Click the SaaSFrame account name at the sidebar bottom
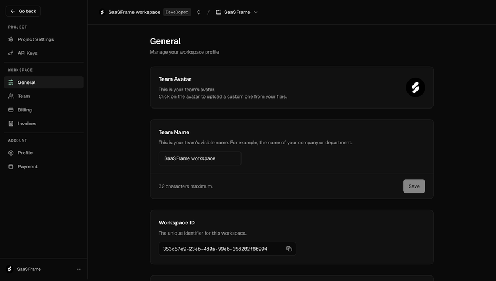The width and height of the screenshot is (496, 281). click(x=29, y=269)
